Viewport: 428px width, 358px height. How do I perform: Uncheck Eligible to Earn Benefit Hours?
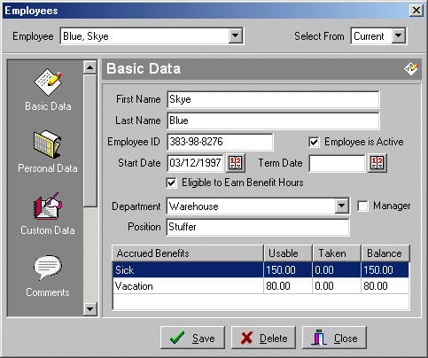(172, 183)
